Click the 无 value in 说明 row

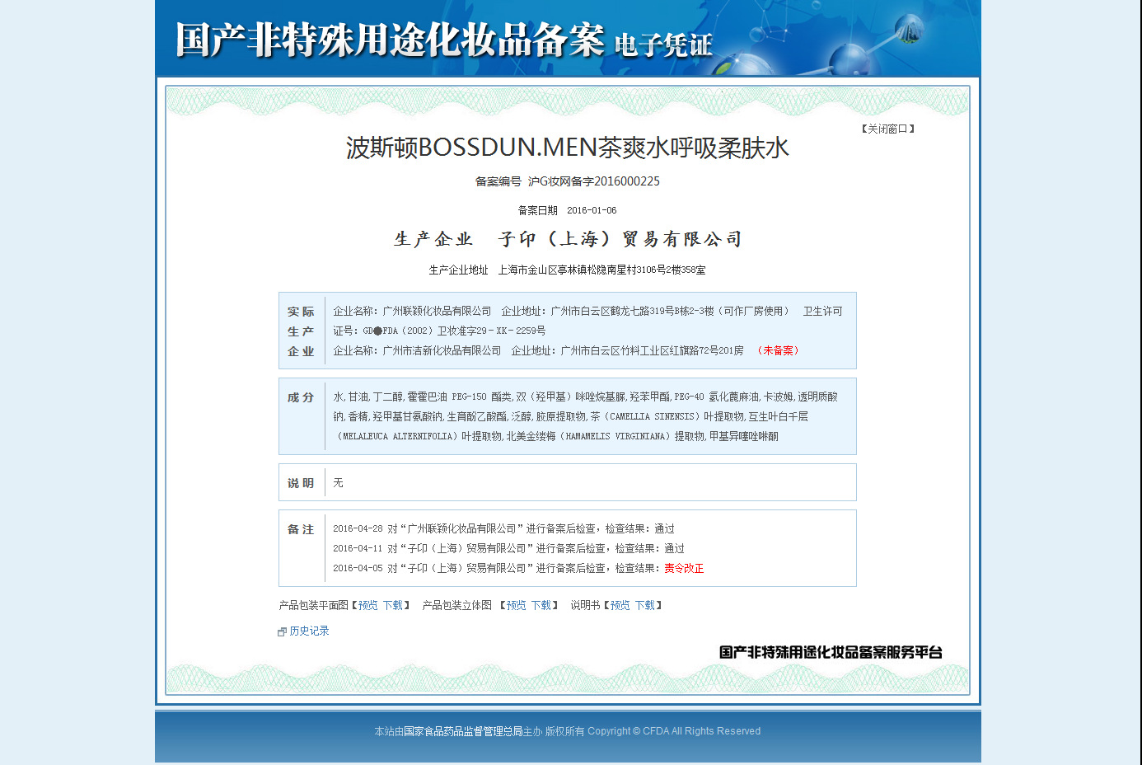pyautogui.click(x=338, y=482)
